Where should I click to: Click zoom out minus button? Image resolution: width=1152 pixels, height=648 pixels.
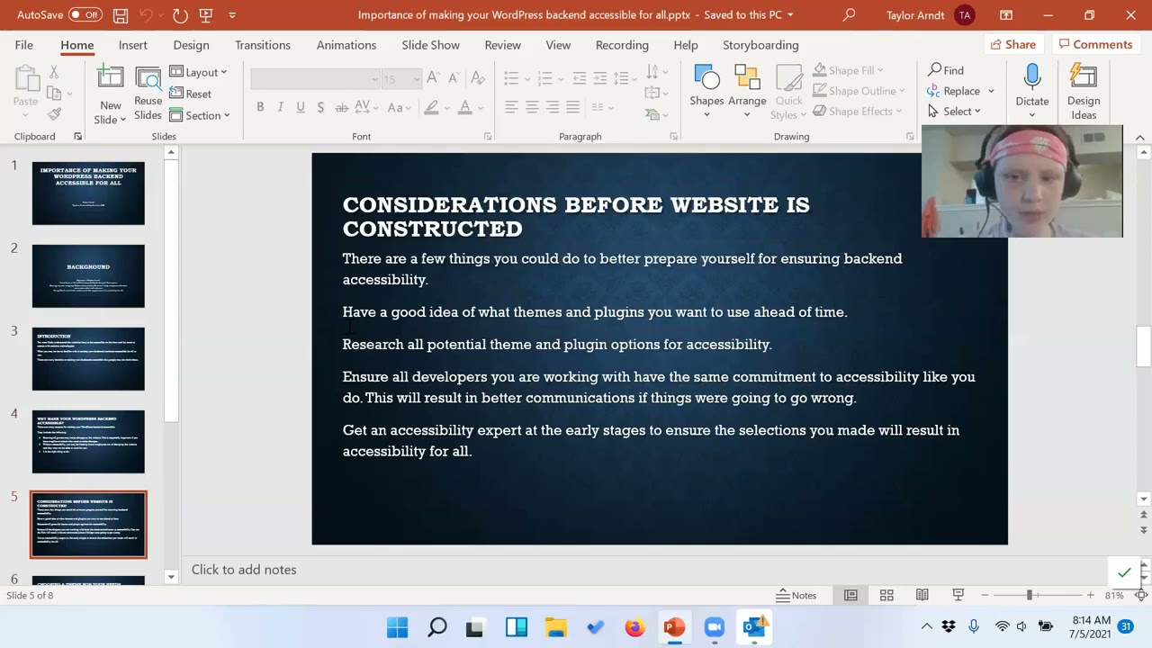coord(985,595)
